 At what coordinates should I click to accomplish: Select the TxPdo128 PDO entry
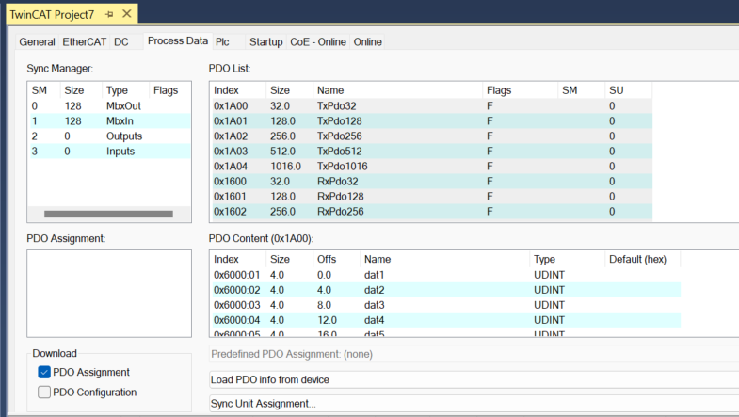pos(432,121)
